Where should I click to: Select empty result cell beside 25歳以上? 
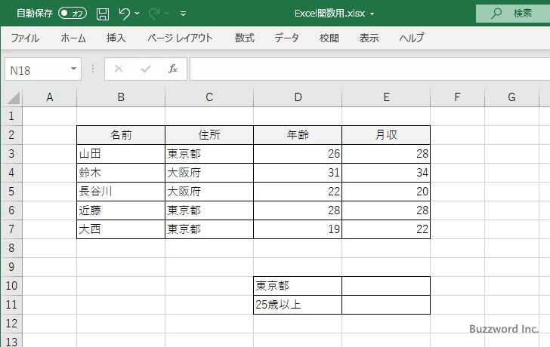pos(386,305)
